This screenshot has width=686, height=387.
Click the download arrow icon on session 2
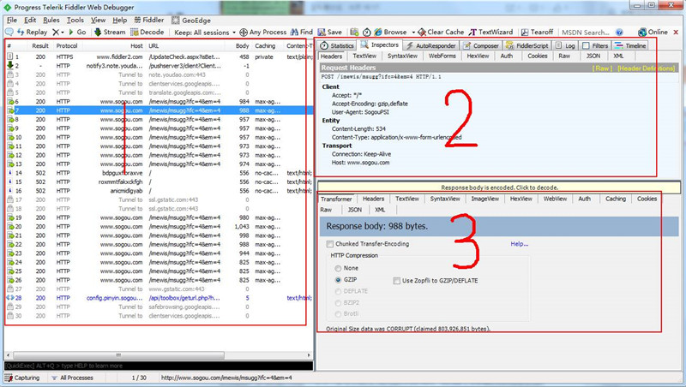coord(10,66)
